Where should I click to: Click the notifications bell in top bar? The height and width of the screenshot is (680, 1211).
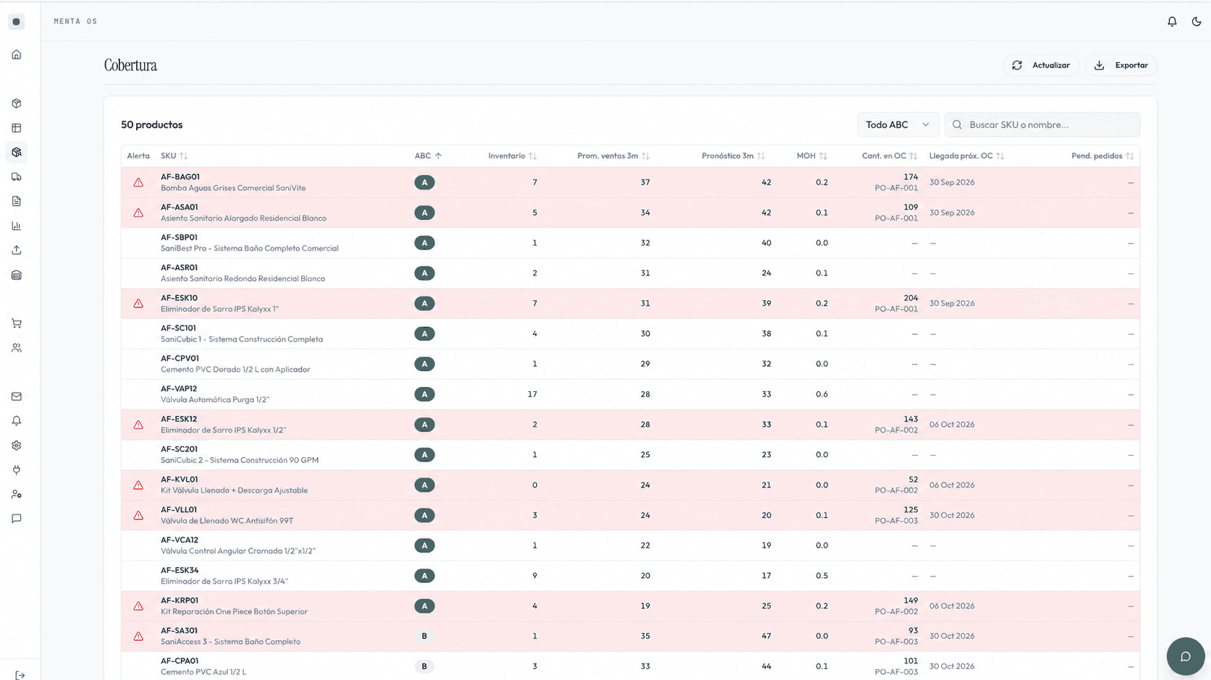click(x=1172, y=22)
